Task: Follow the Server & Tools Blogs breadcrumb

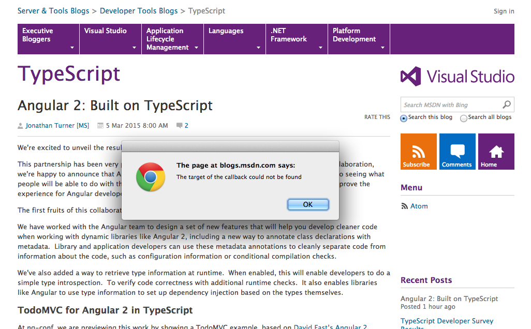Action: click(53, 11)
